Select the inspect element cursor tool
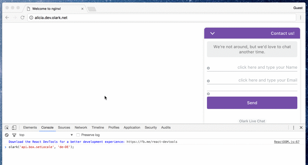This screenshot has width=308, height=165. (x=6, y=127)
